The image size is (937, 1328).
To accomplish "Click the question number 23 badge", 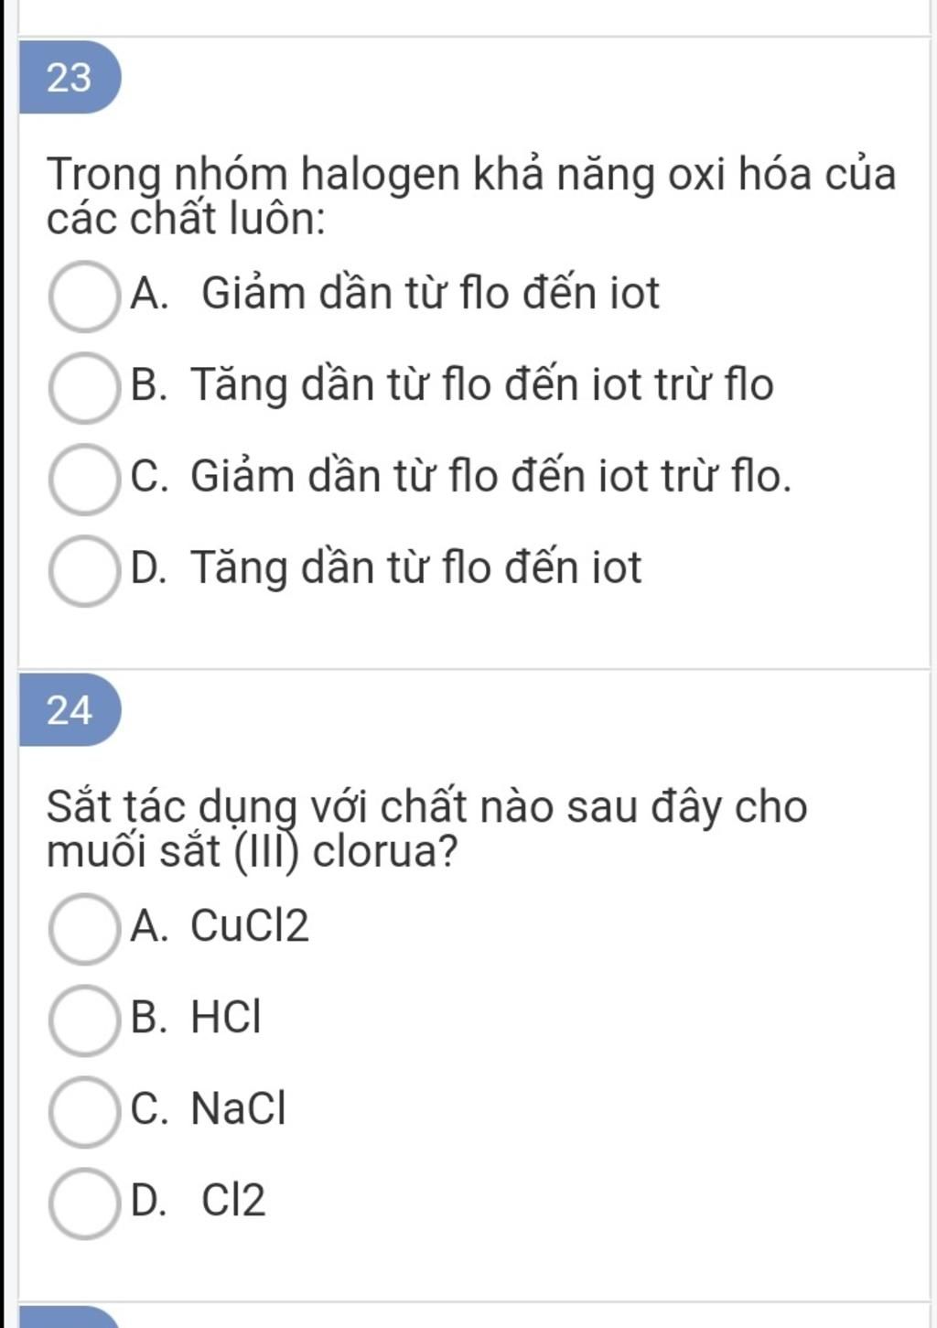I will click(x=70, y=78).
